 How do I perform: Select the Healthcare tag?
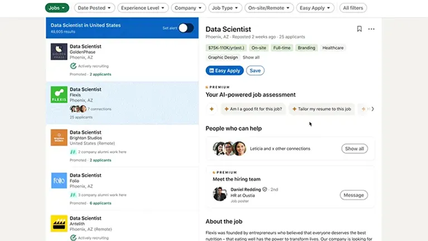coord(333,48)
